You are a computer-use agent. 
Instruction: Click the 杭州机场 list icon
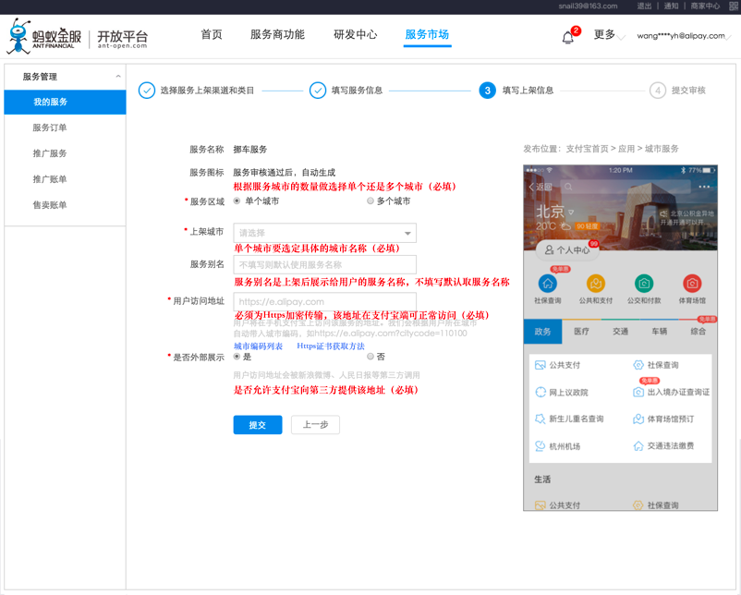click(541, 445)
